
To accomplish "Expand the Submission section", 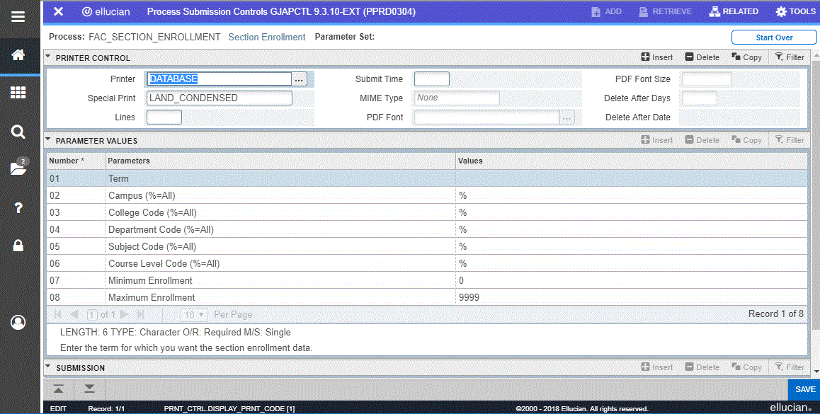I will click(x=48, y=367).
